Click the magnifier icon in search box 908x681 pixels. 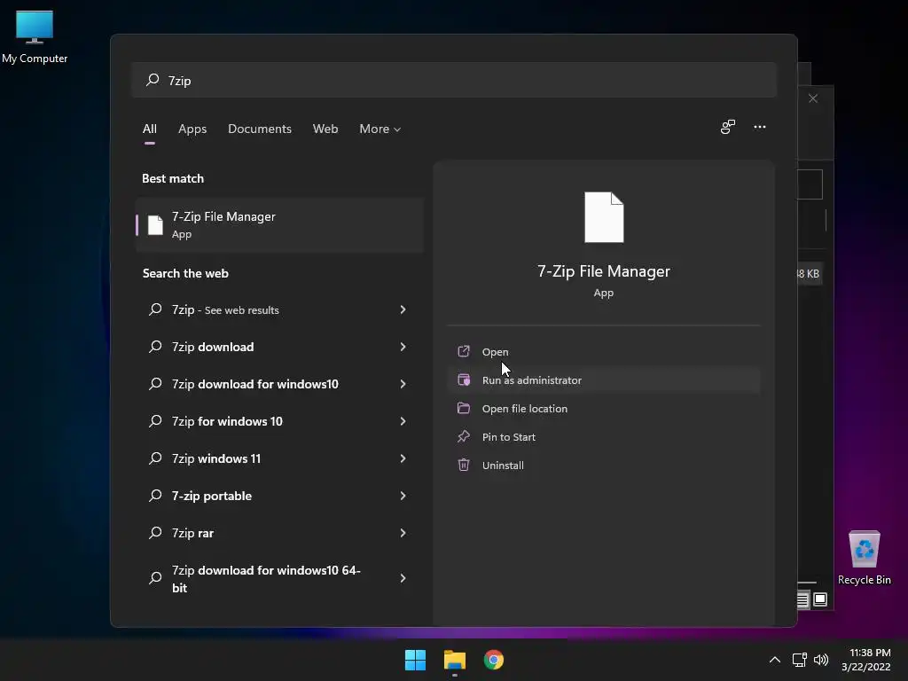pyautogui.click(x=153, y=80)
